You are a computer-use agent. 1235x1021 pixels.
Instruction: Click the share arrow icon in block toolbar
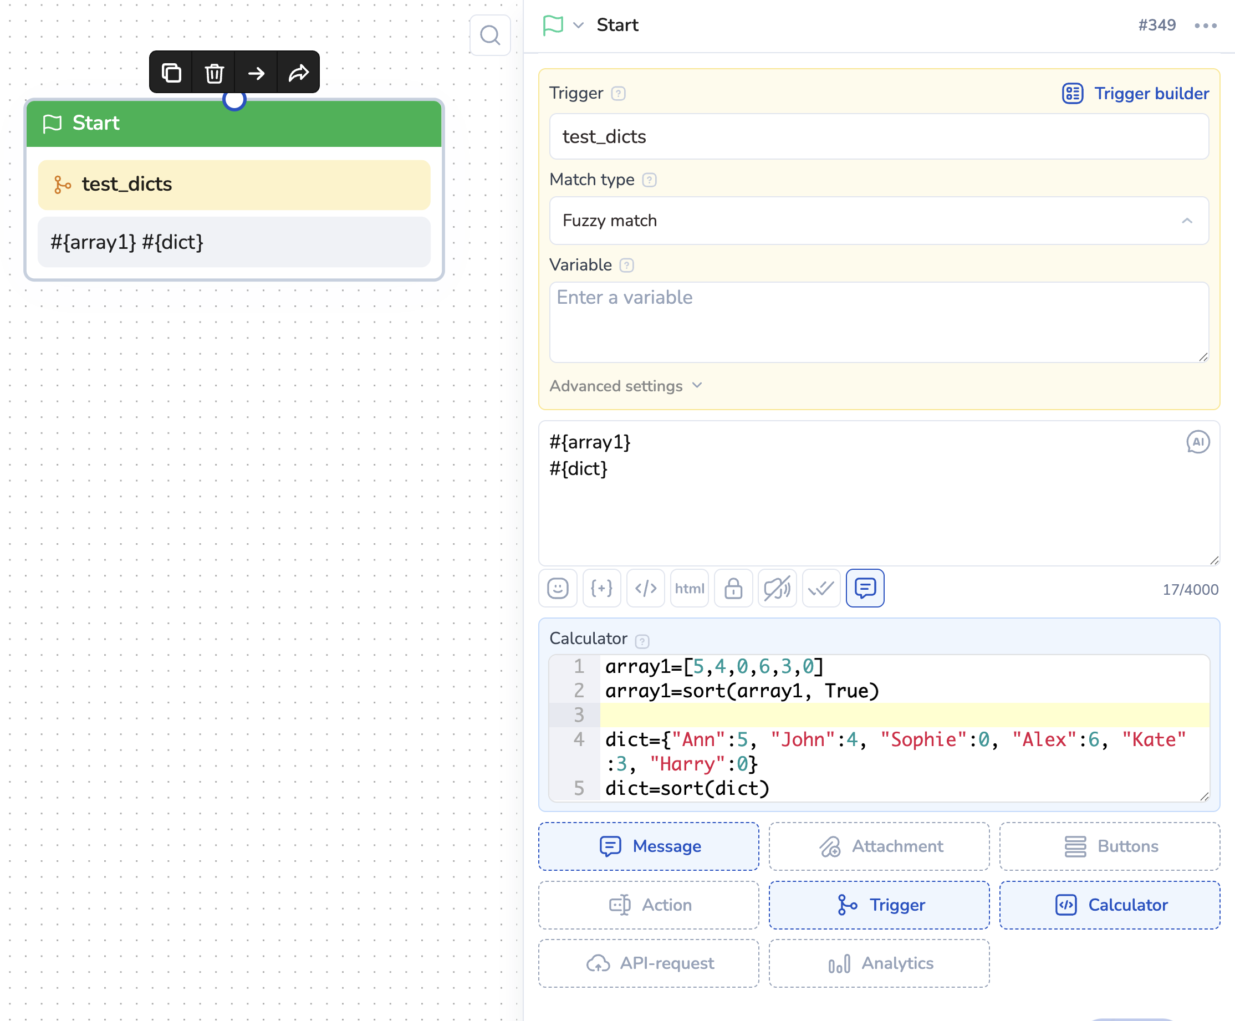[x=299, y=73]
